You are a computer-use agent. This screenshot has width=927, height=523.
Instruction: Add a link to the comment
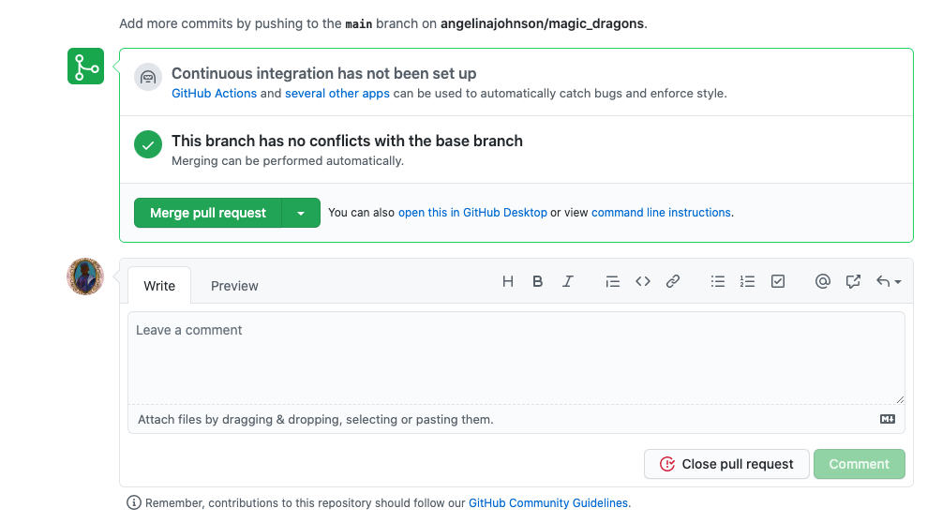(x=673, y=281)
